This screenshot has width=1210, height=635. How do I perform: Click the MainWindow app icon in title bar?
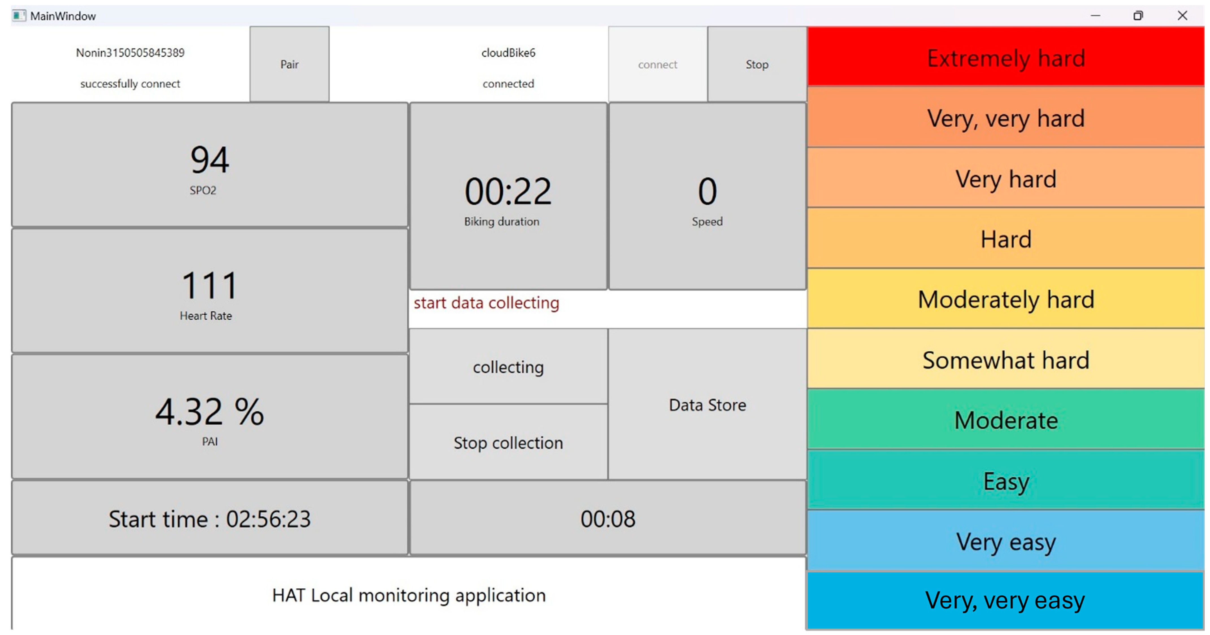[19, 16]
